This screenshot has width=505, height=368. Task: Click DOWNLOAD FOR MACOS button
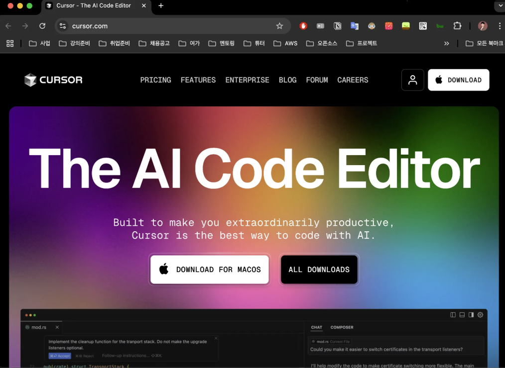[210, 270]
